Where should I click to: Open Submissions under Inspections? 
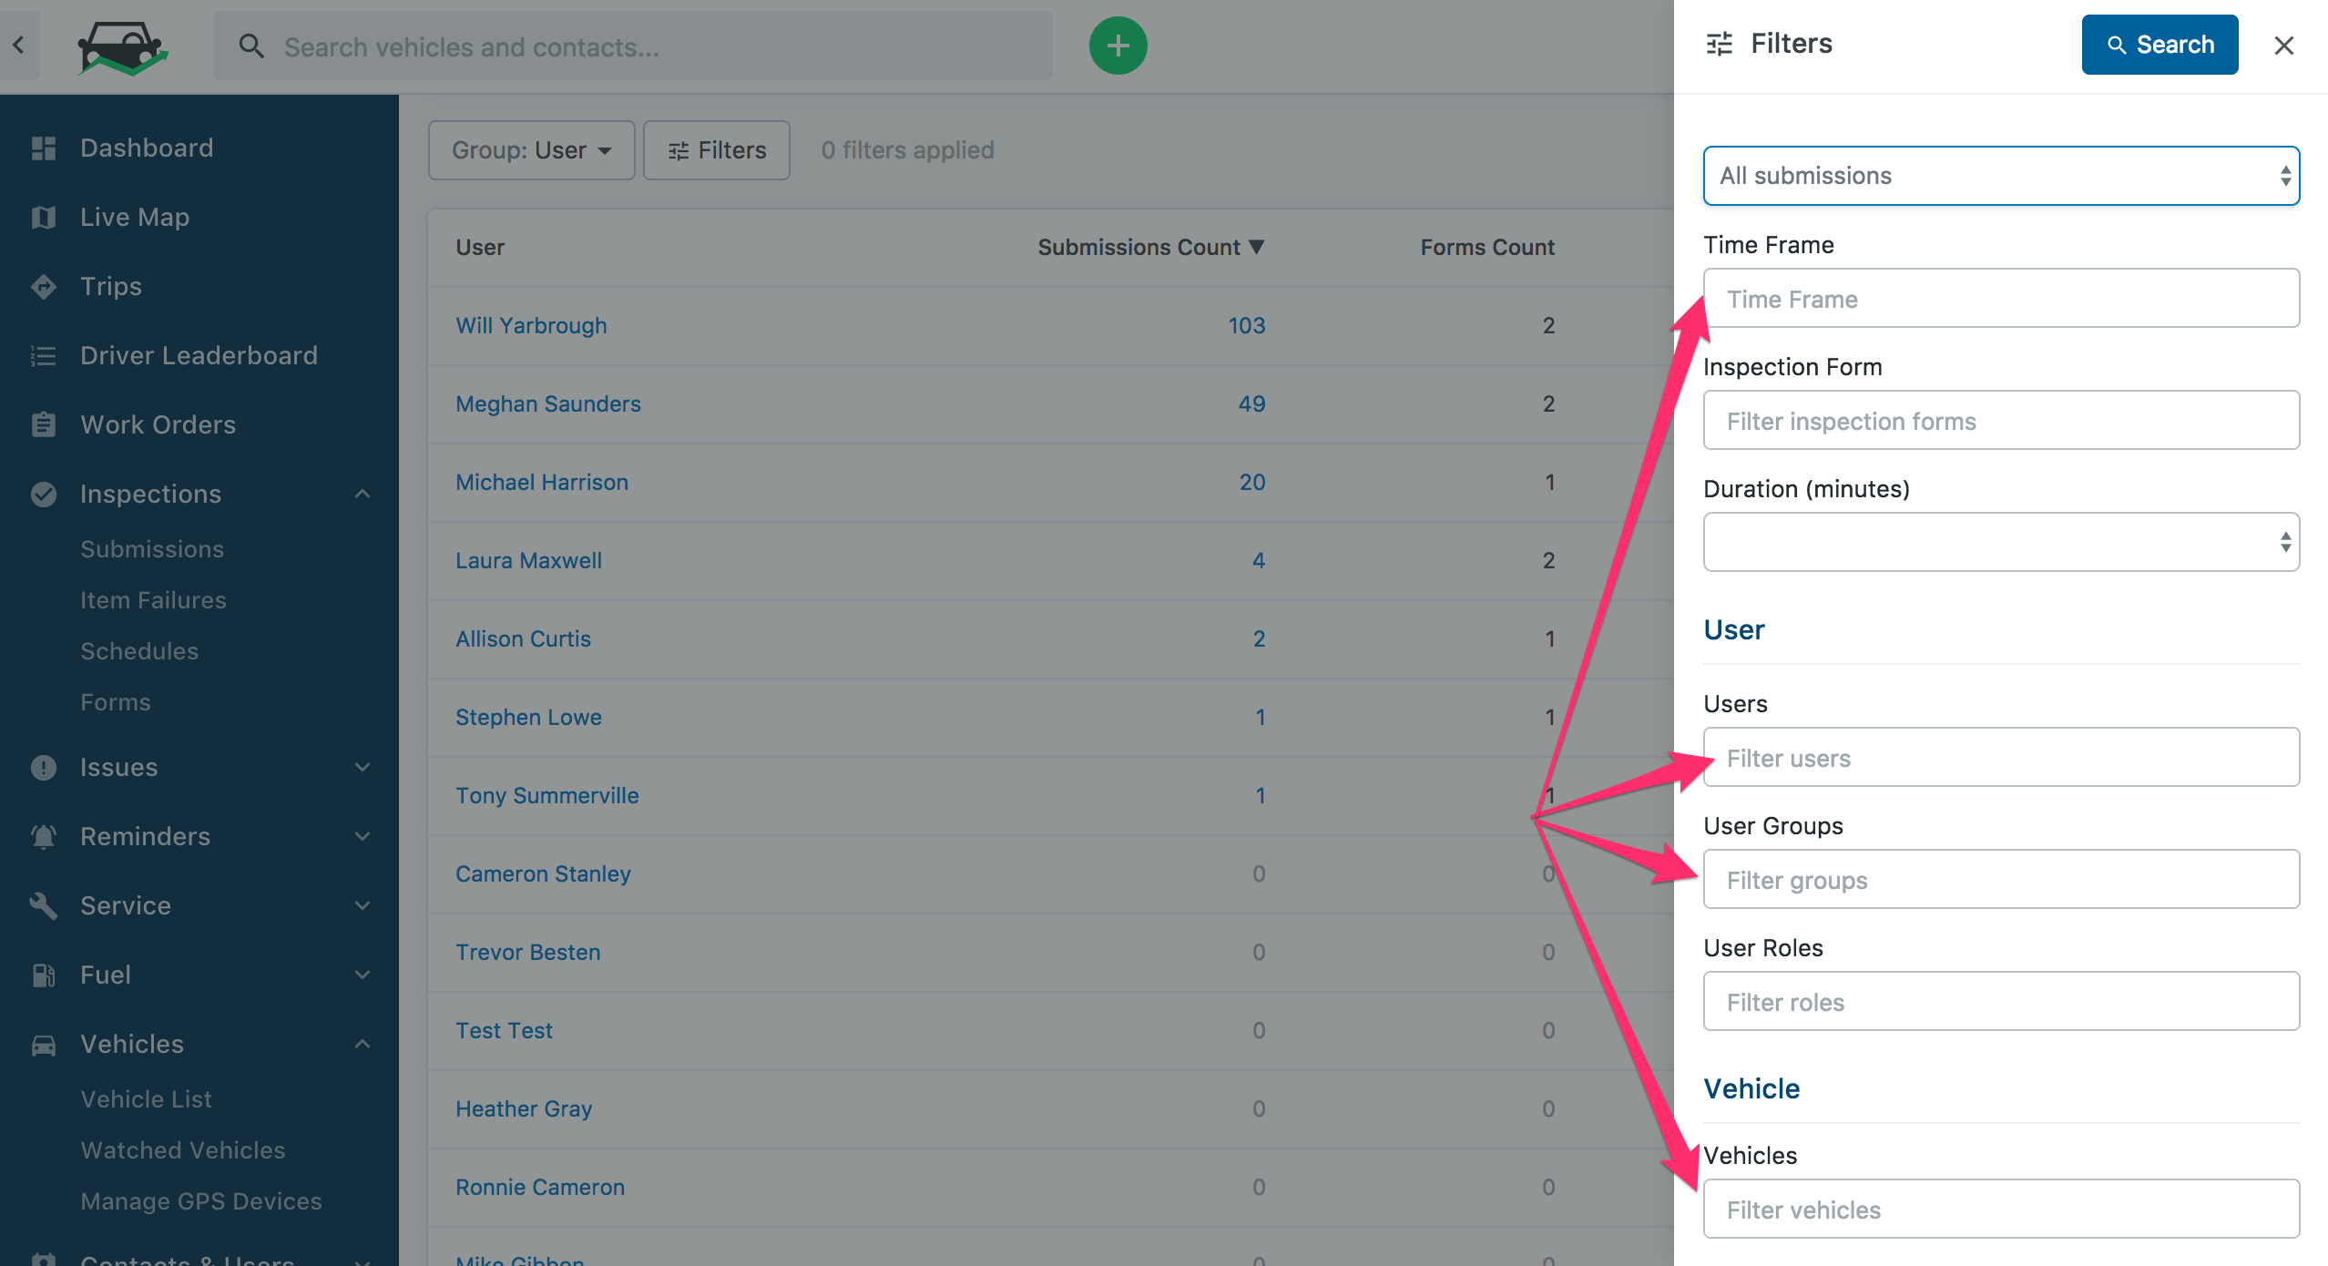[x=152, y=549]
